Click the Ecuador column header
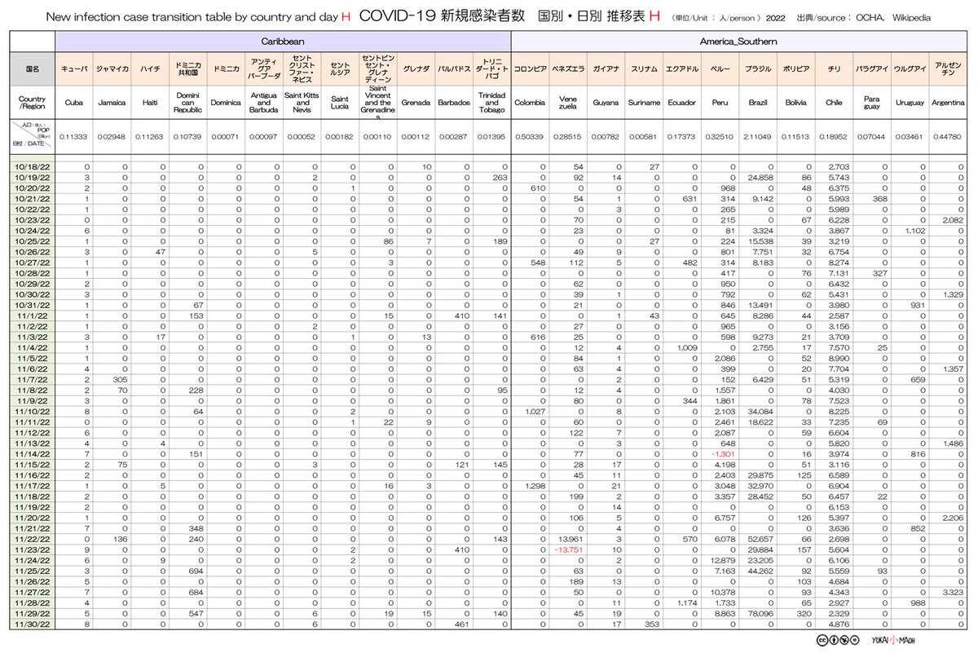The image size is (978, 653). (681, 104)
